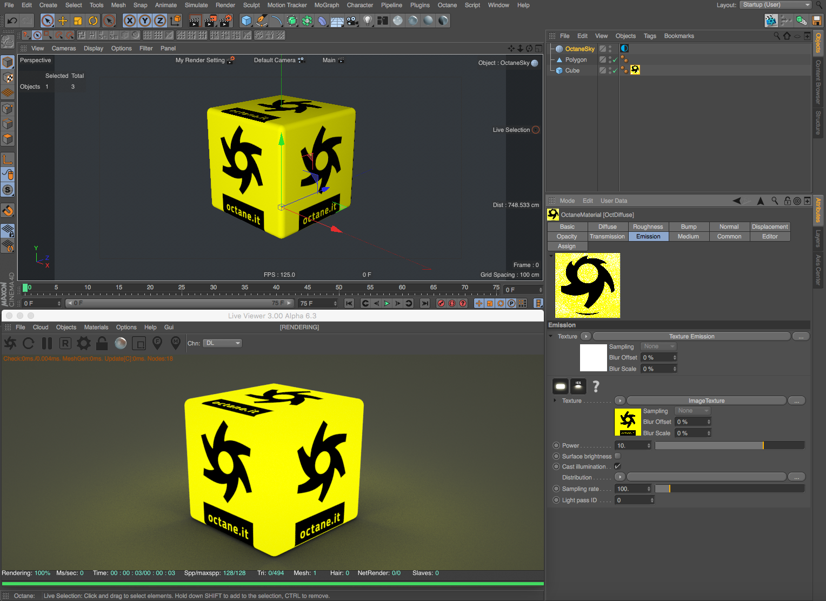
Task: Open the Chn channel dropdown in Live Viewer
Action: point(223,343)
